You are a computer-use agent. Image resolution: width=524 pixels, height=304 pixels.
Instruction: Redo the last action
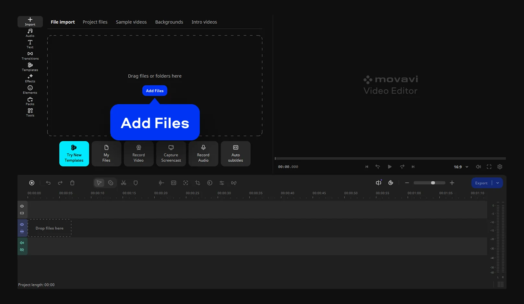tap(60, 183)
